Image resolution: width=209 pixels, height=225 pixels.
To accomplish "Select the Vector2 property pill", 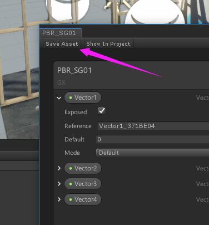I will (83, 168).
